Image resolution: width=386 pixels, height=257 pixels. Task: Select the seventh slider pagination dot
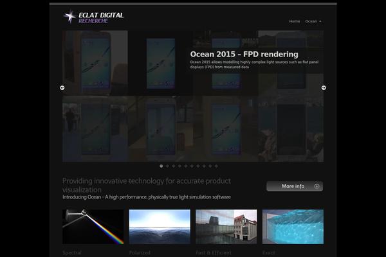click(x=198, y=166)
